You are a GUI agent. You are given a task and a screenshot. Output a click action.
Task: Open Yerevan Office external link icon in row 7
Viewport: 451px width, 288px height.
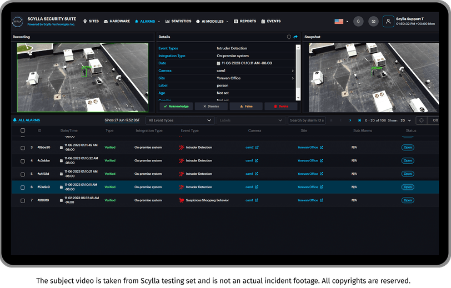(321, 200)
